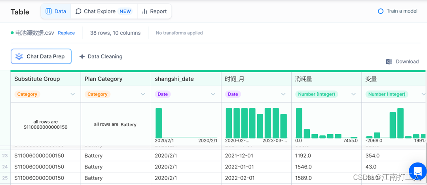Click the 38 rows, 10 columns text
Screen dimensions: 427x185
(116, 33)
